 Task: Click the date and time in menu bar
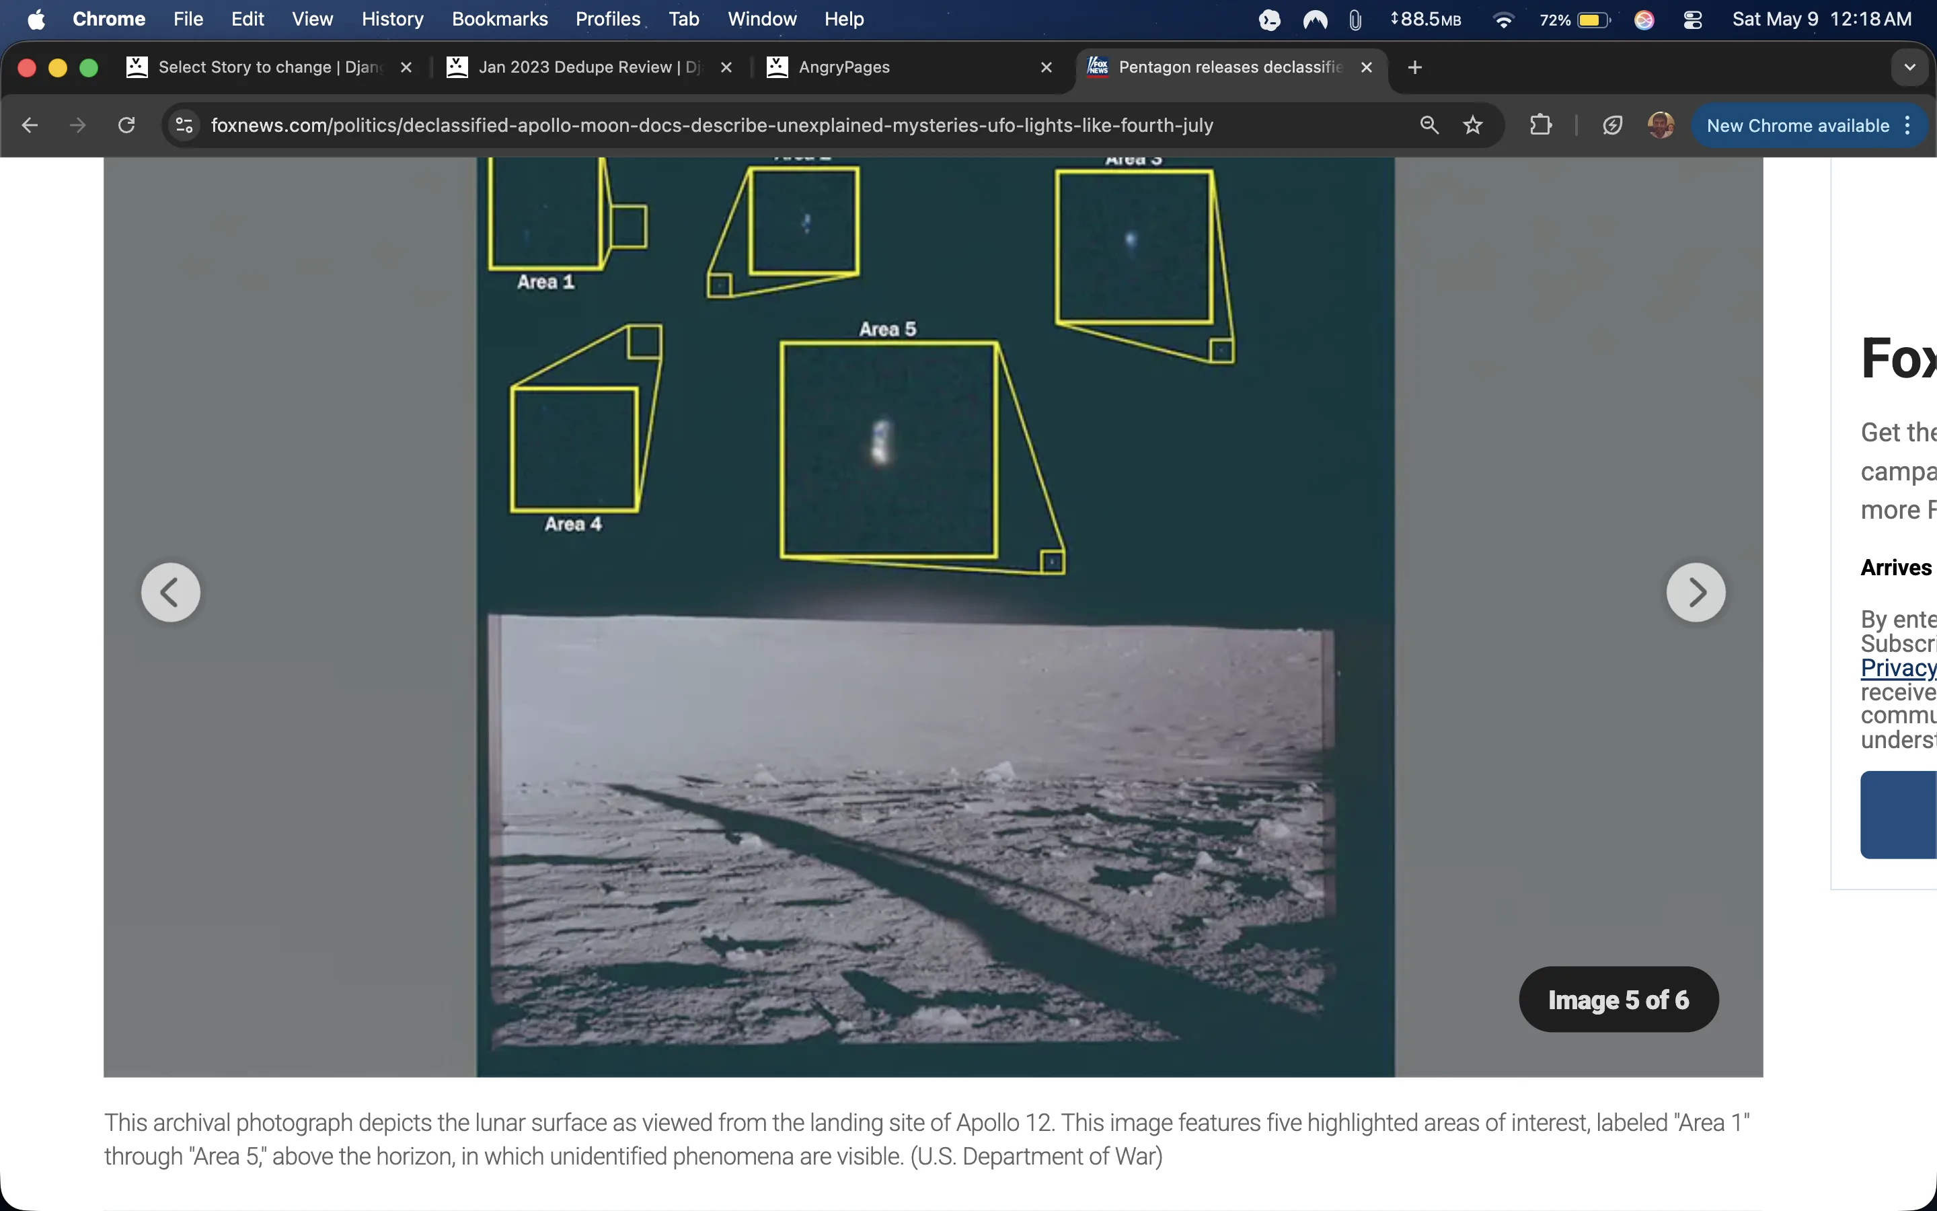[1822, 20]
